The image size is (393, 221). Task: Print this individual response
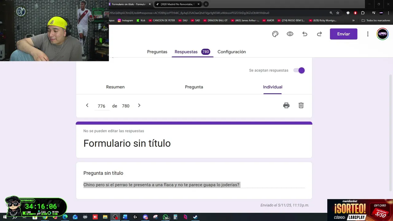(286, 106)
